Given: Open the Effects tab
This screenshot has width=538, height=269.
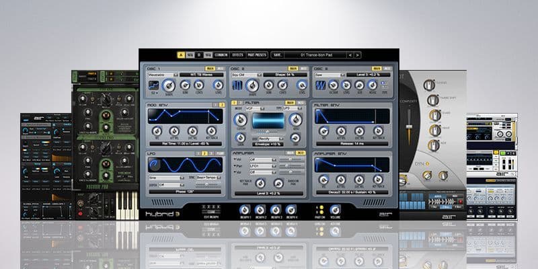Looking at the screenshot, I should 237,55.
